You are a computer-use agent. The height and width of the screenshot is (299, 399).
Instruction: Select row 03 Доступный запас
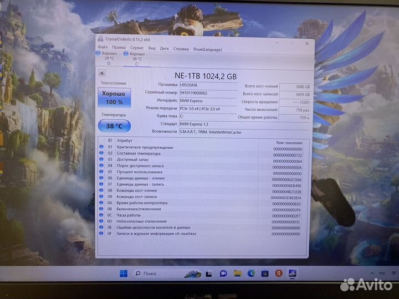coord(201,160)
